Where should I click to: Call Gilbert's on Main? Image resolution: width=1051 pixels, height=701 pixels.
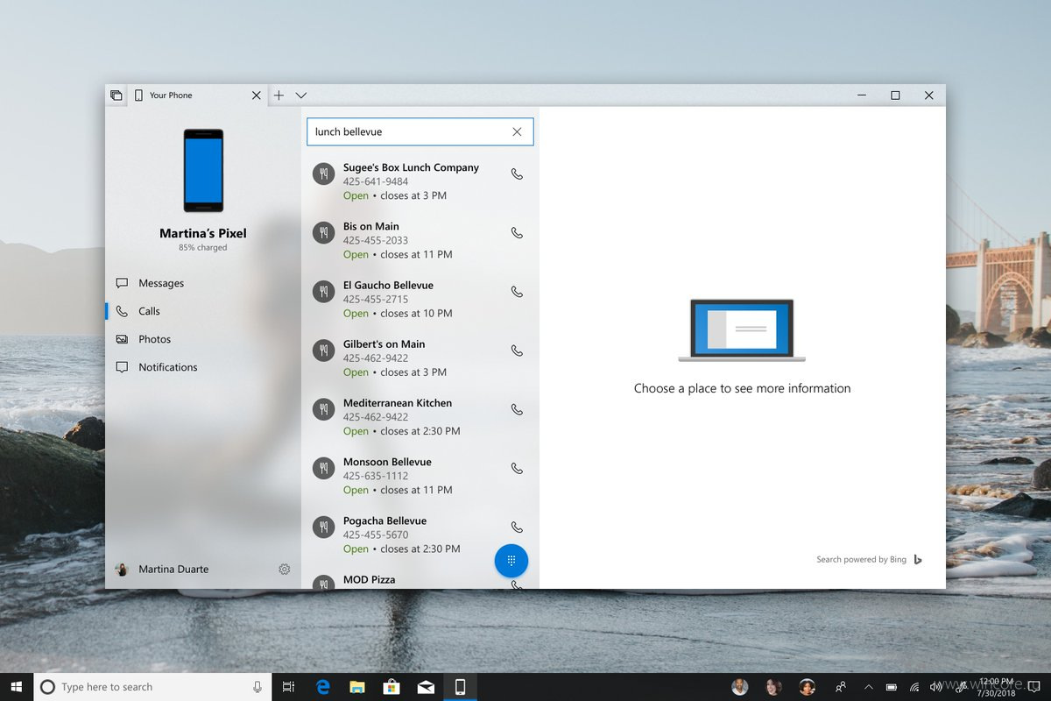tap(517, 350)
